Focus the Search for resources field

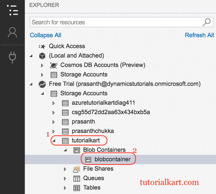[121, 22]
